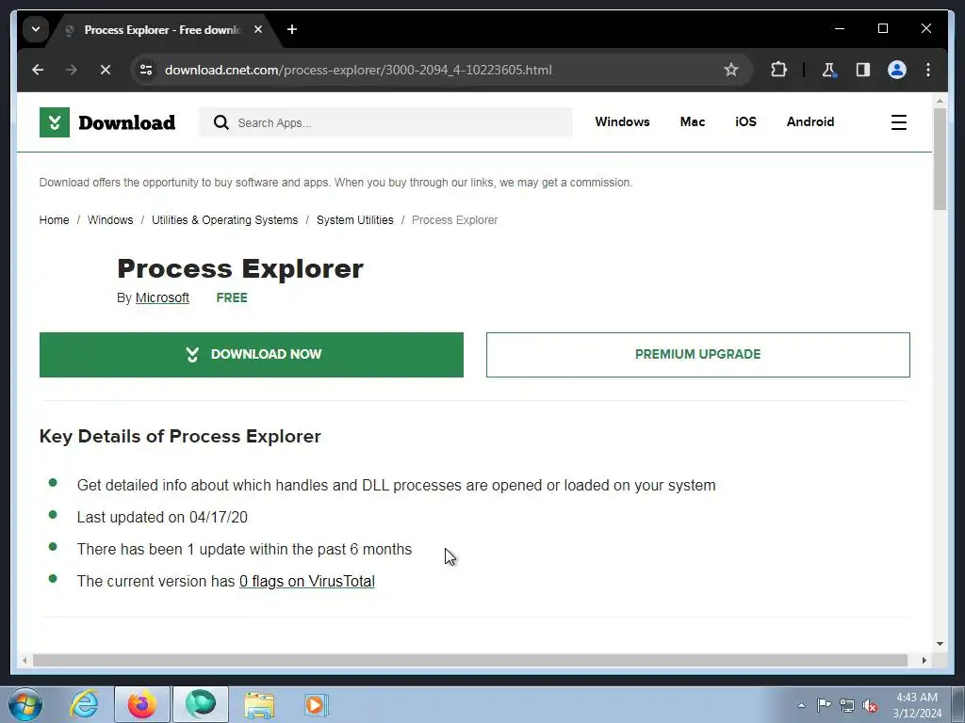Image resolution: width=965 pixels, height=723 pixels.
Task: Click the Process Explorer page heading
Action: point(240,268)
